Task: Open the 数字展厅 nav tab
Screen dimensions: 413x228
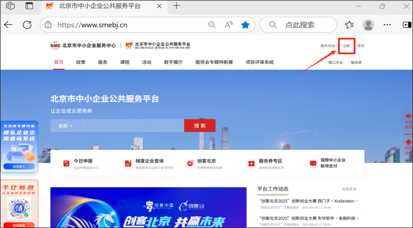Action: [x=173, y=62]
